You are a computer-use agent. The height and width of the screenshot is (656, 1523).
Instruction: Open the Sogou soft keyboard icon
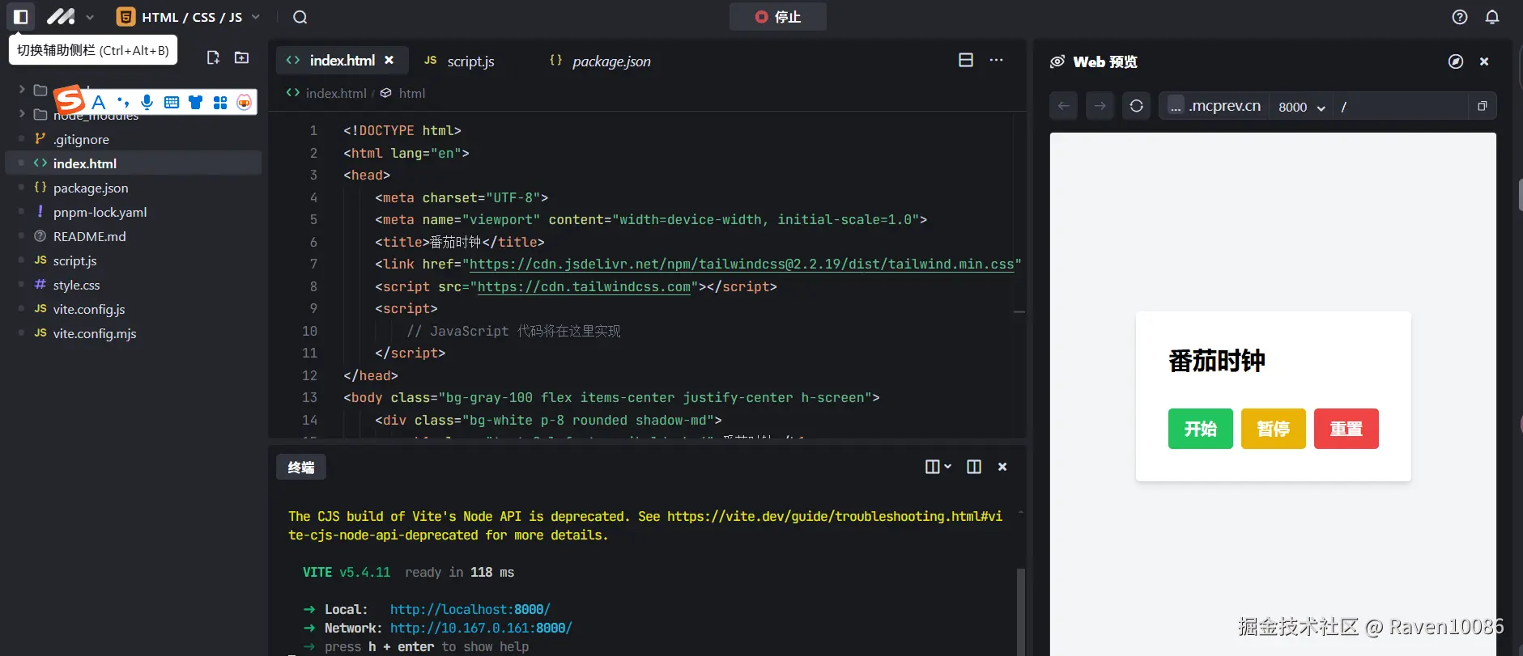(172, 102)
